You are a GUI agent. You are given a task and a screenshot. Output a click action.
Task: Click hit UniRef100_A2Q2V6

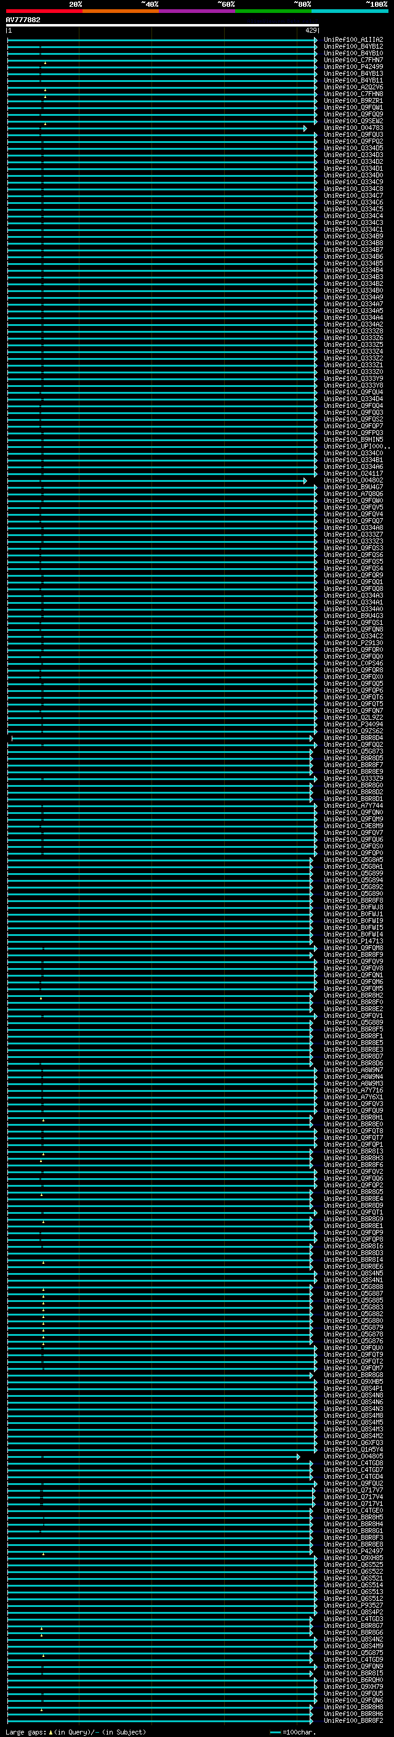[x=353, y=87]
